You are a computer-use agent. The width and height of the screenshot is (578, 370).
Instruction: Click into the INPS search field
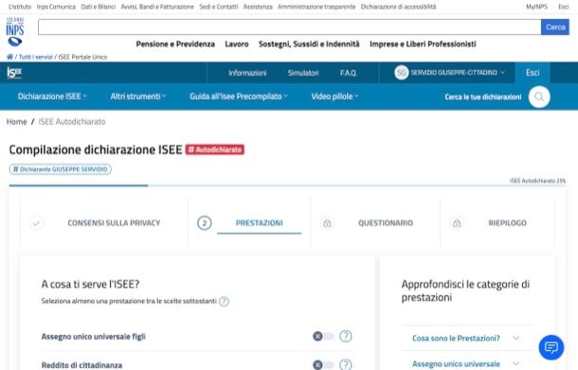coord(290,26)
